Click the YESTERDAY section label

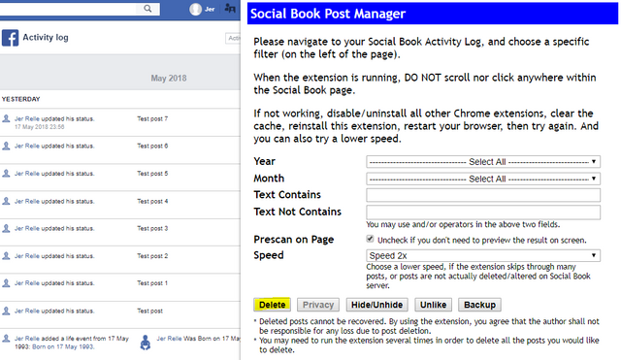(20, 99)
